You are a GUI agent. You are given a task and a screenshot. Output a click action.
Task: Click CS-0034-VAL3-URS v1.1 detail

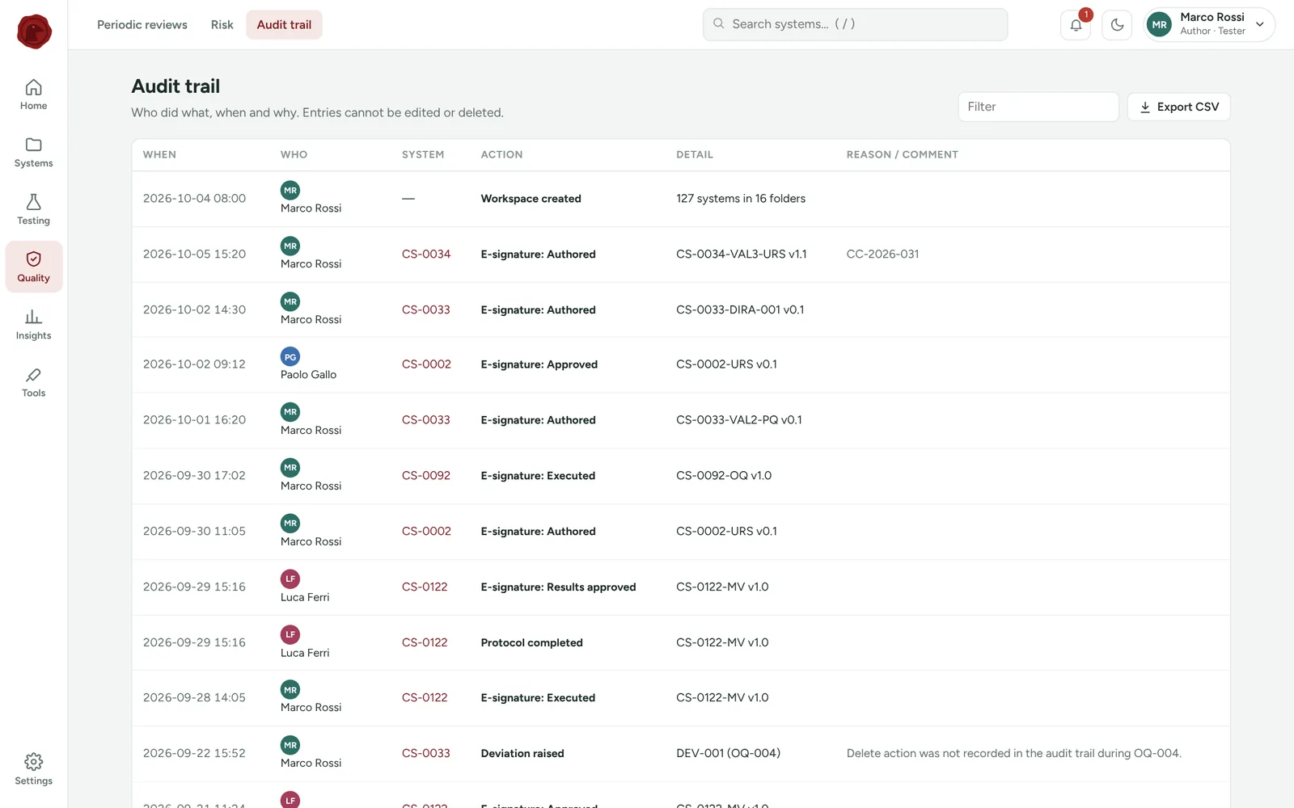coord(742,254)
